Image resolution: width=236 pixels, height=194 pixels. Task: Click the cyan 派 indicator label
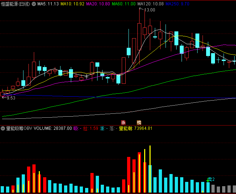[x=102, y=128]
